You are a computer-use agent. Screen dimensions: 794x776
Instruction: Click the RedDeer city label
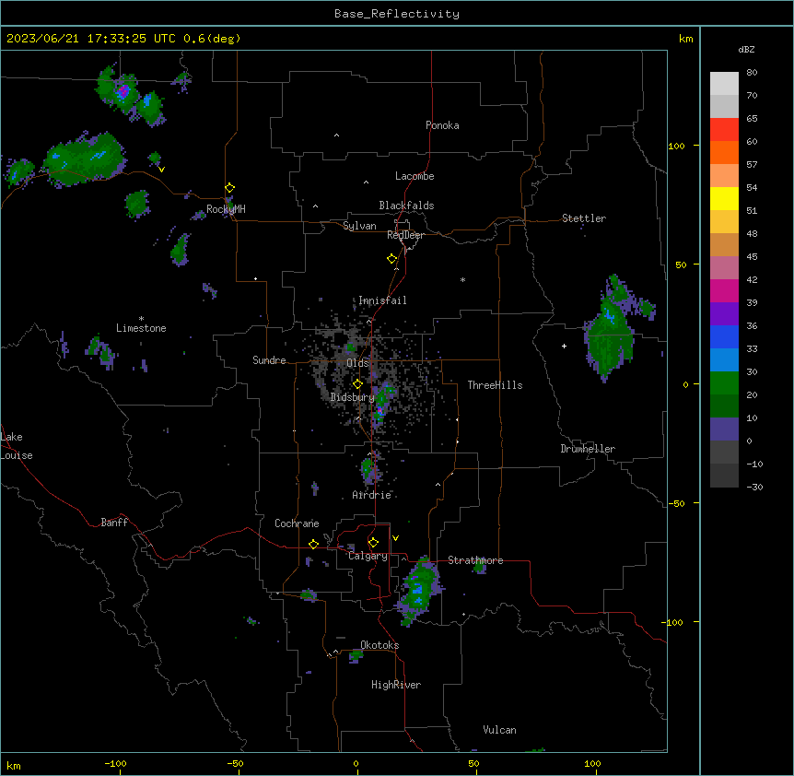click(406, 235)
